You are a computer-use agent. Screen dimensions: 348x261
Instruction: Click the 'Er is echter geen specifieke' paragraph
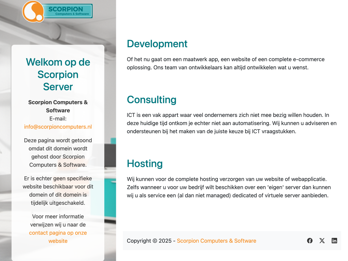[x=58, y=191]
